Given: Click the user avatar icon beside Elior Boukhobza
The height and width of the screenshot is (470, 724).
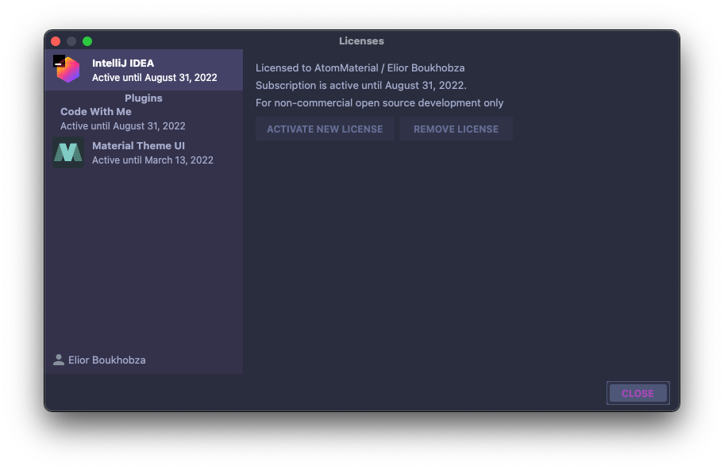Looking at the screenshot, I should pos(59,360).
